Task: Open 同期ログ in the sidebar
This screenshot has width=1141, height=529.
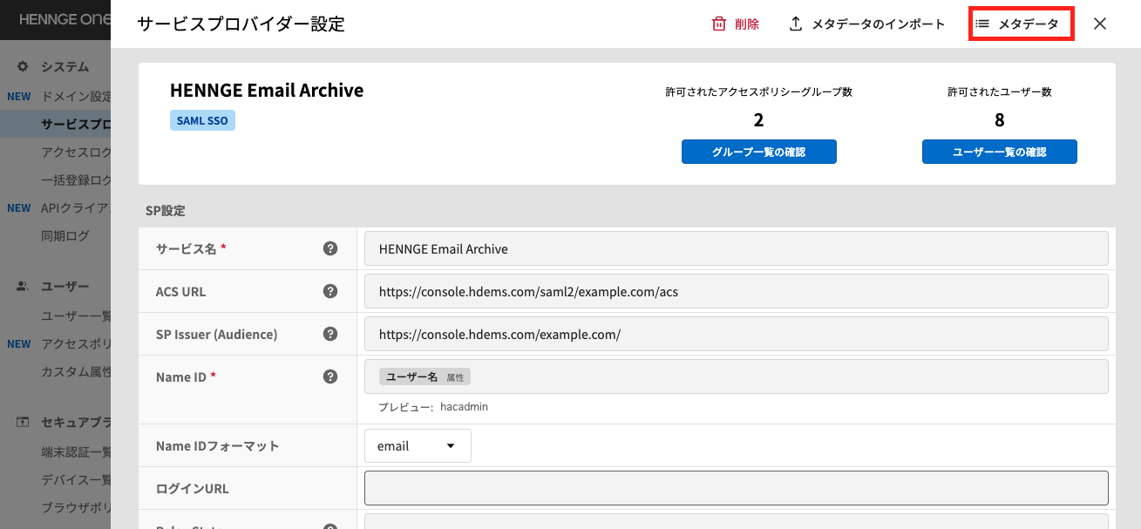Action: pyautogui.click(x=65, y=235)
